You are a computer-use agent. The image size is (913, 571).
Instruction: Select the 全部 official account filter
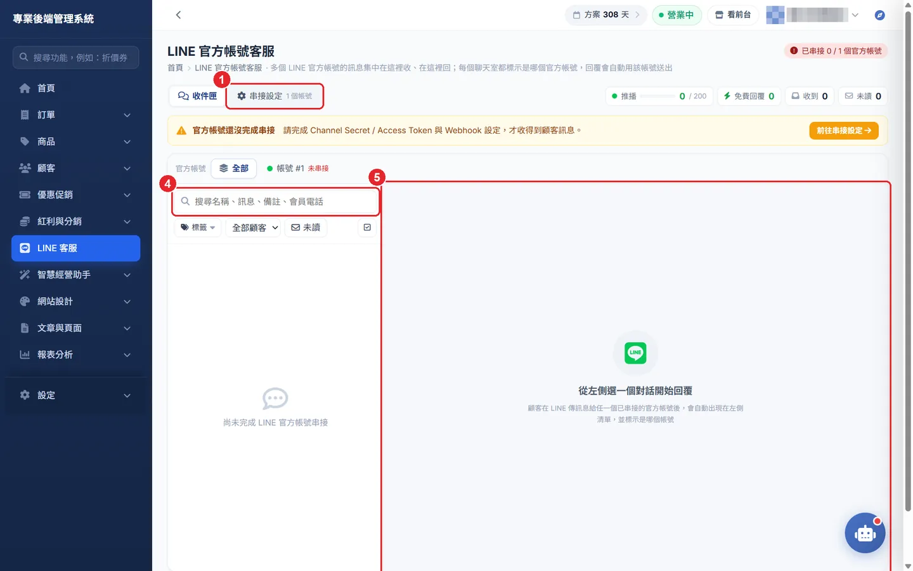(x=233, y=168)
